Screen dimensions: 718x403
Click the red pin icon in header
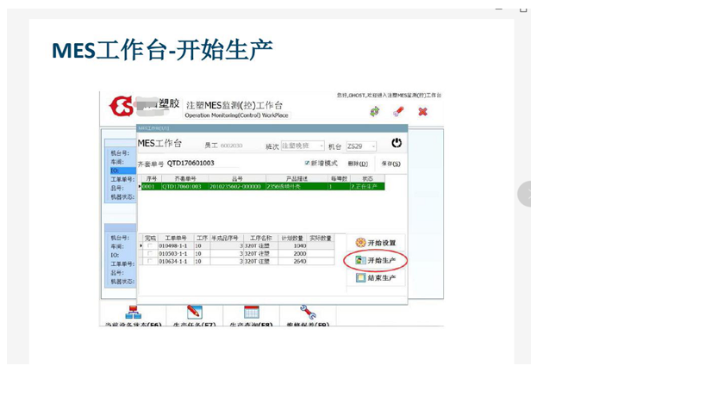pos(398,111)
